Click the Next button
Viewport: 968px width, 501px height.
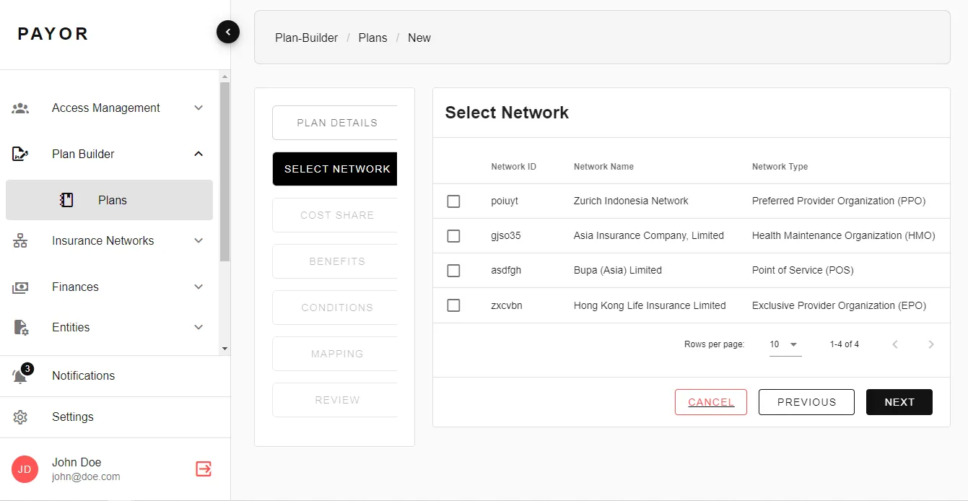899,402
